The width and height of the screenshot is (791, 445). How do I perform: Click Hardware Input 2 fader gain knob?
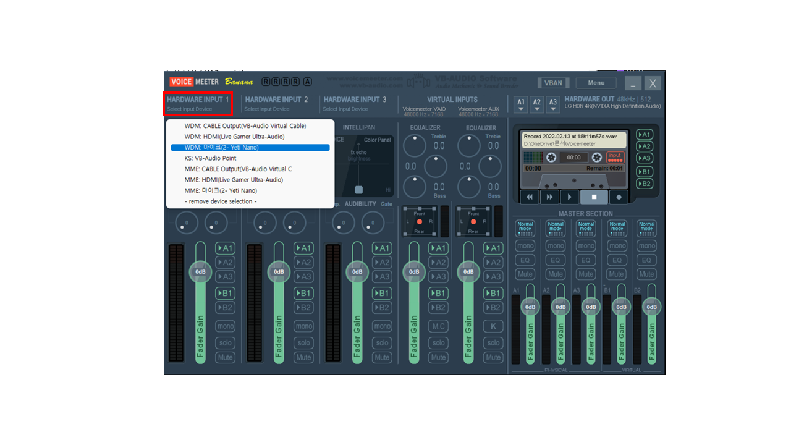(279, 272)
